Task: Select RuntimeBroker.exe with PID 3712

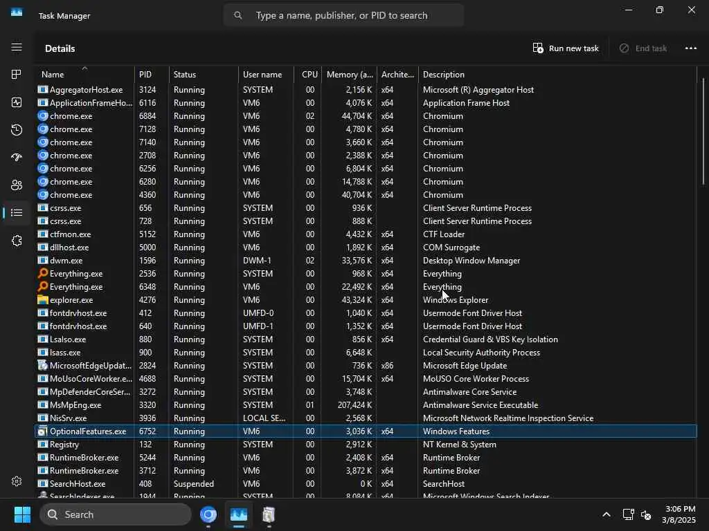Action: point(366,470)
